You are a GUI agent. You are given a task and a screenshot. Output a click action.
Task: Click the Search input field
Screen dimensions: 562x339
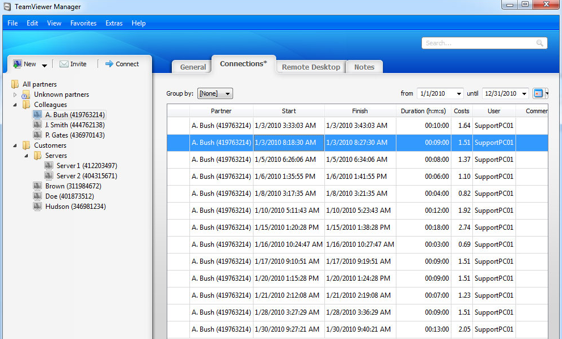tap(484, 43)
